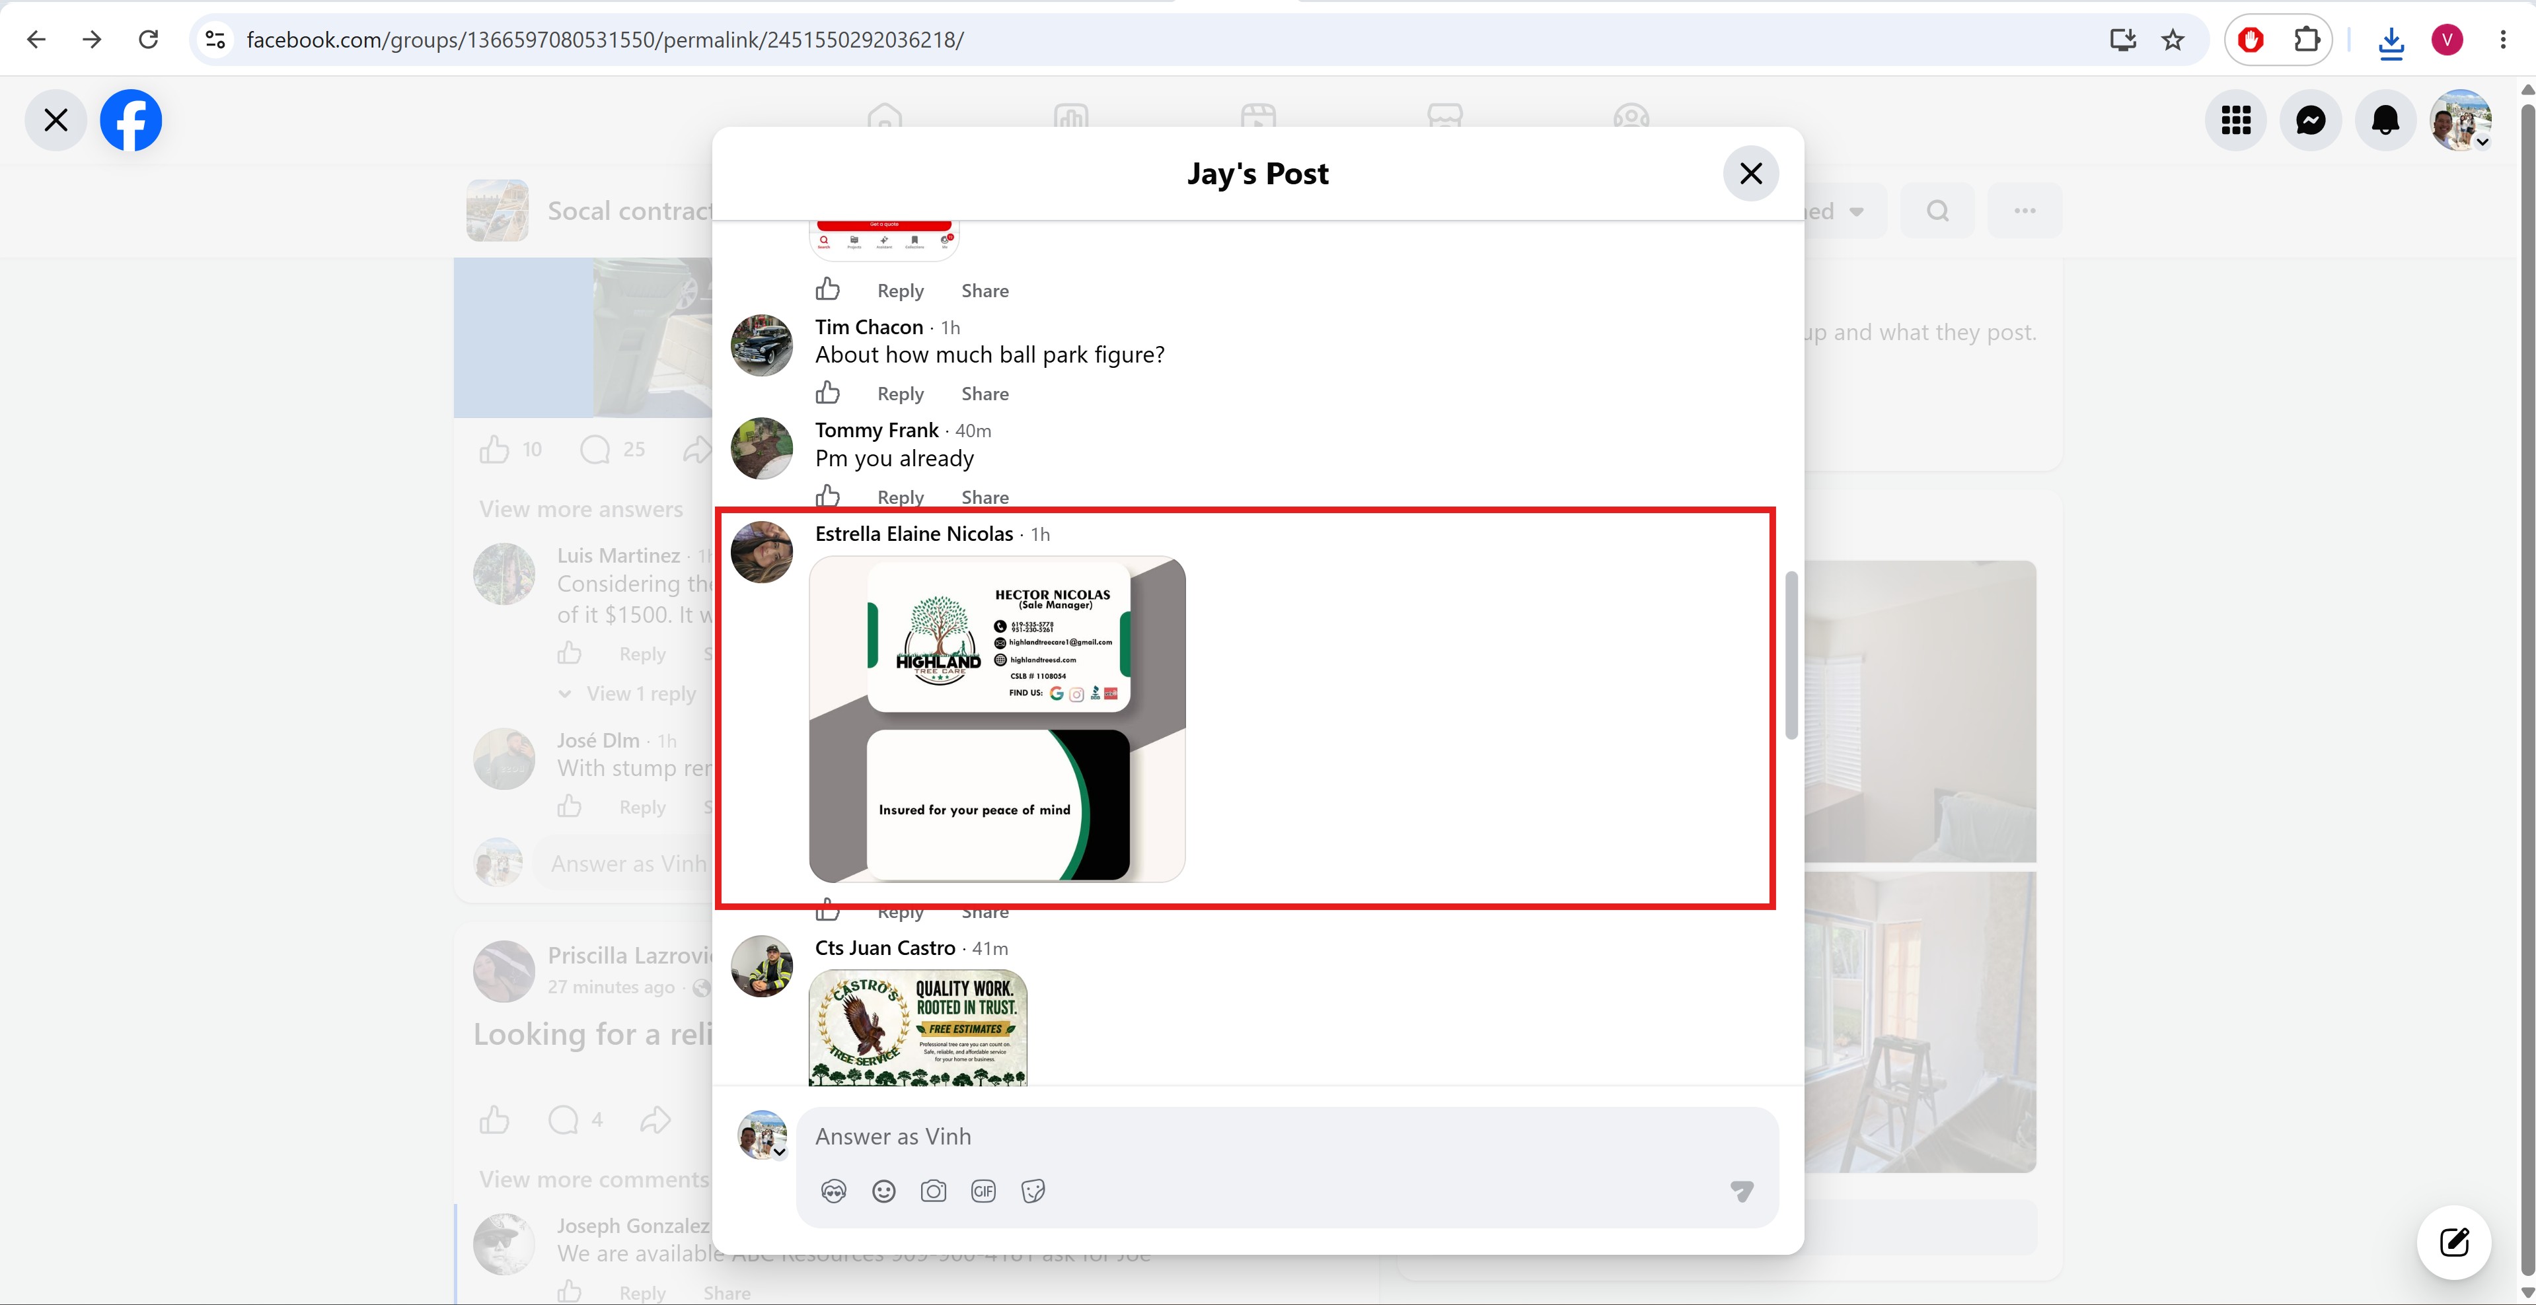Image resolution: width=2536 pixels, height=1305 pixels.
Task: Open Castro's Tree Service image
Action: tap(918, 1028)
